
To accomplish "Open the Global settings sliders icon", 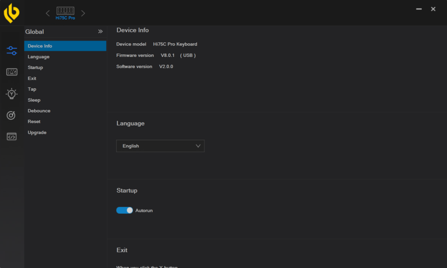I will tap(12, 51).
